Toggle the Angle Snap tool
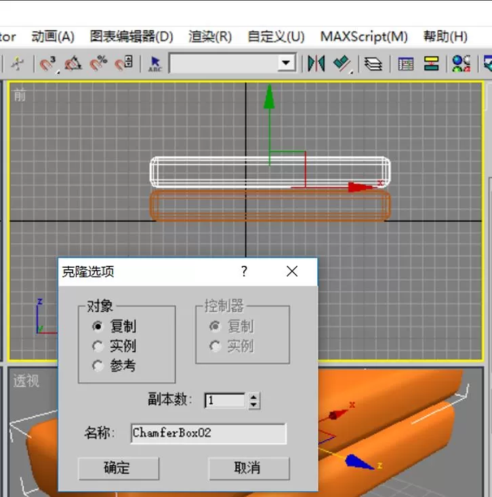This screenshot has height=497, width=492. (x=73, y=64)
